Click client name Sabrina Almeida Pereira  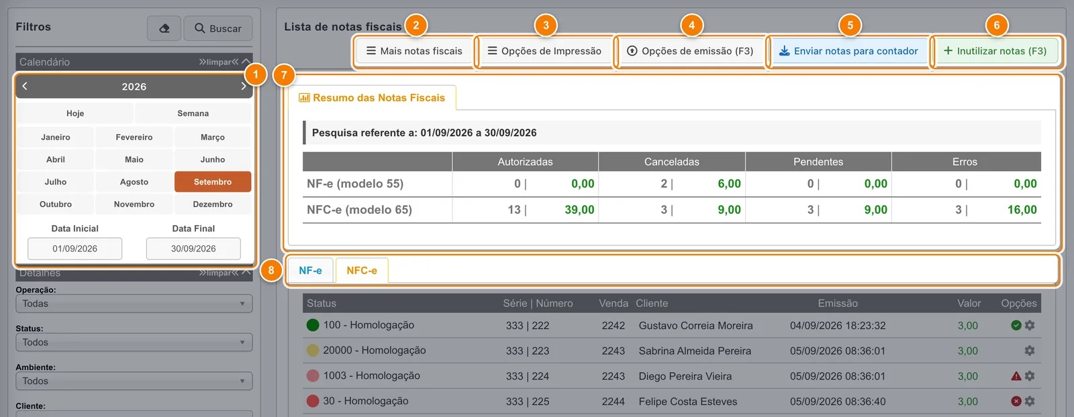click(695, 351)
